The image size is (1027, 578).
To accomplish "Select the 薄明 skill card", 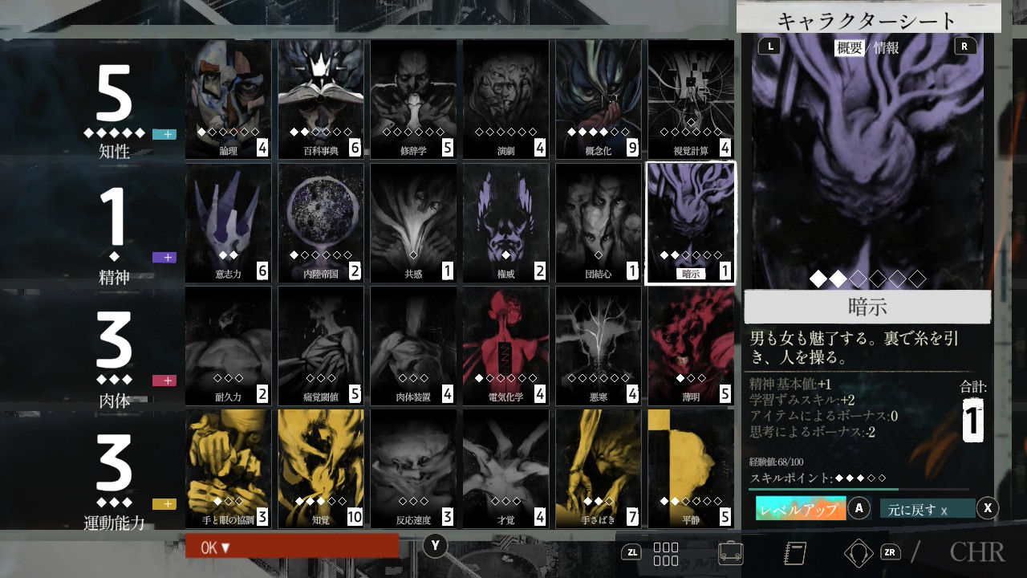I will tap(691, 346).
